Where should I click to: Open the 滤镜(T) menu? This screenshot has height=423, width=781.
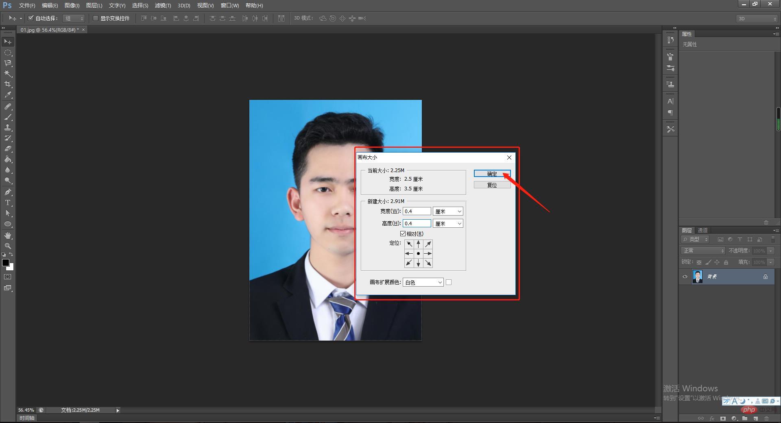163,5
